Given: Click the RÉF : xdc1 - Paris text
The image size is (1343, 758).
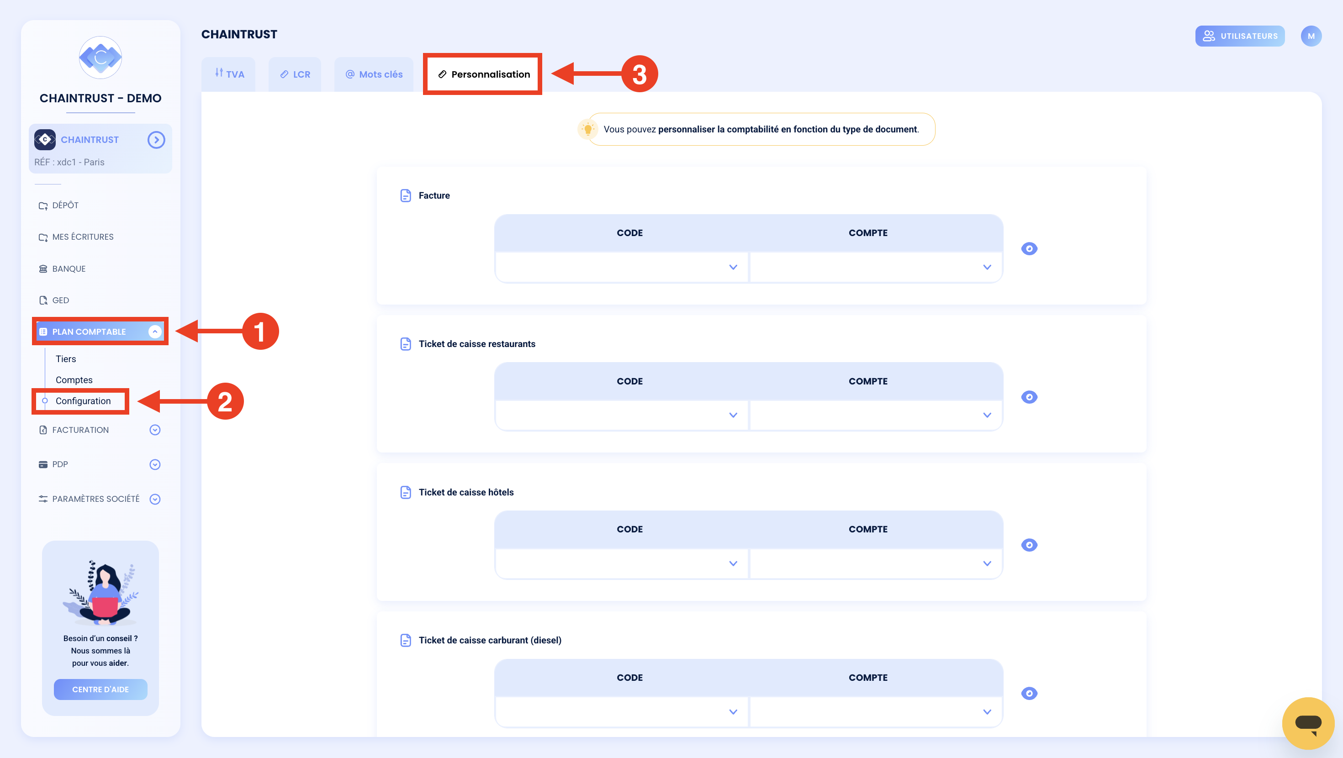Looking at the screenshot, I should [x=69, y=162].
